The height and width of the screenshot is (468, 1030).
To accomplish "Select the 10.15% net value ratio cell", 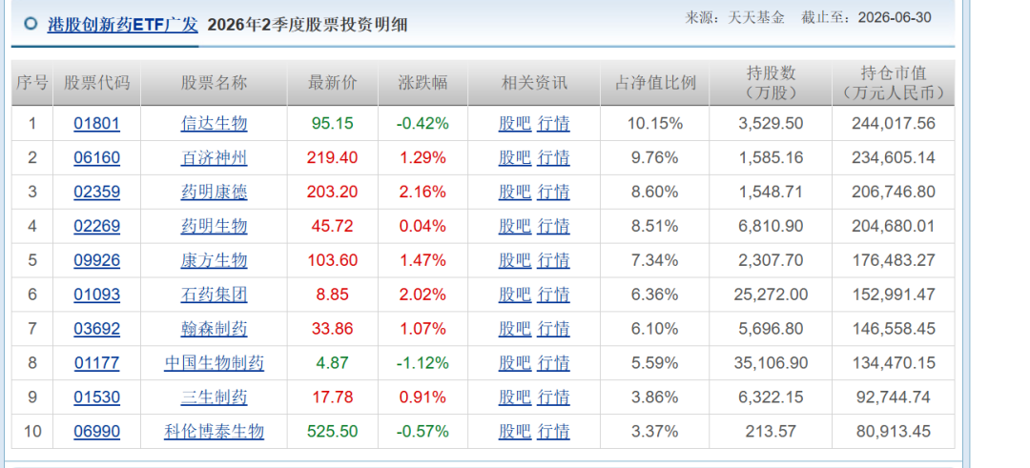I will [655, 123].
